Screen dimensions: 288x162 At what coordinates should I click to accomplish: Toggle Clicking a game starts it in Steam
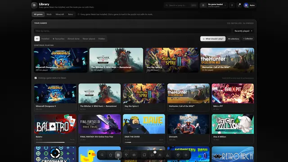pos(36,78)
